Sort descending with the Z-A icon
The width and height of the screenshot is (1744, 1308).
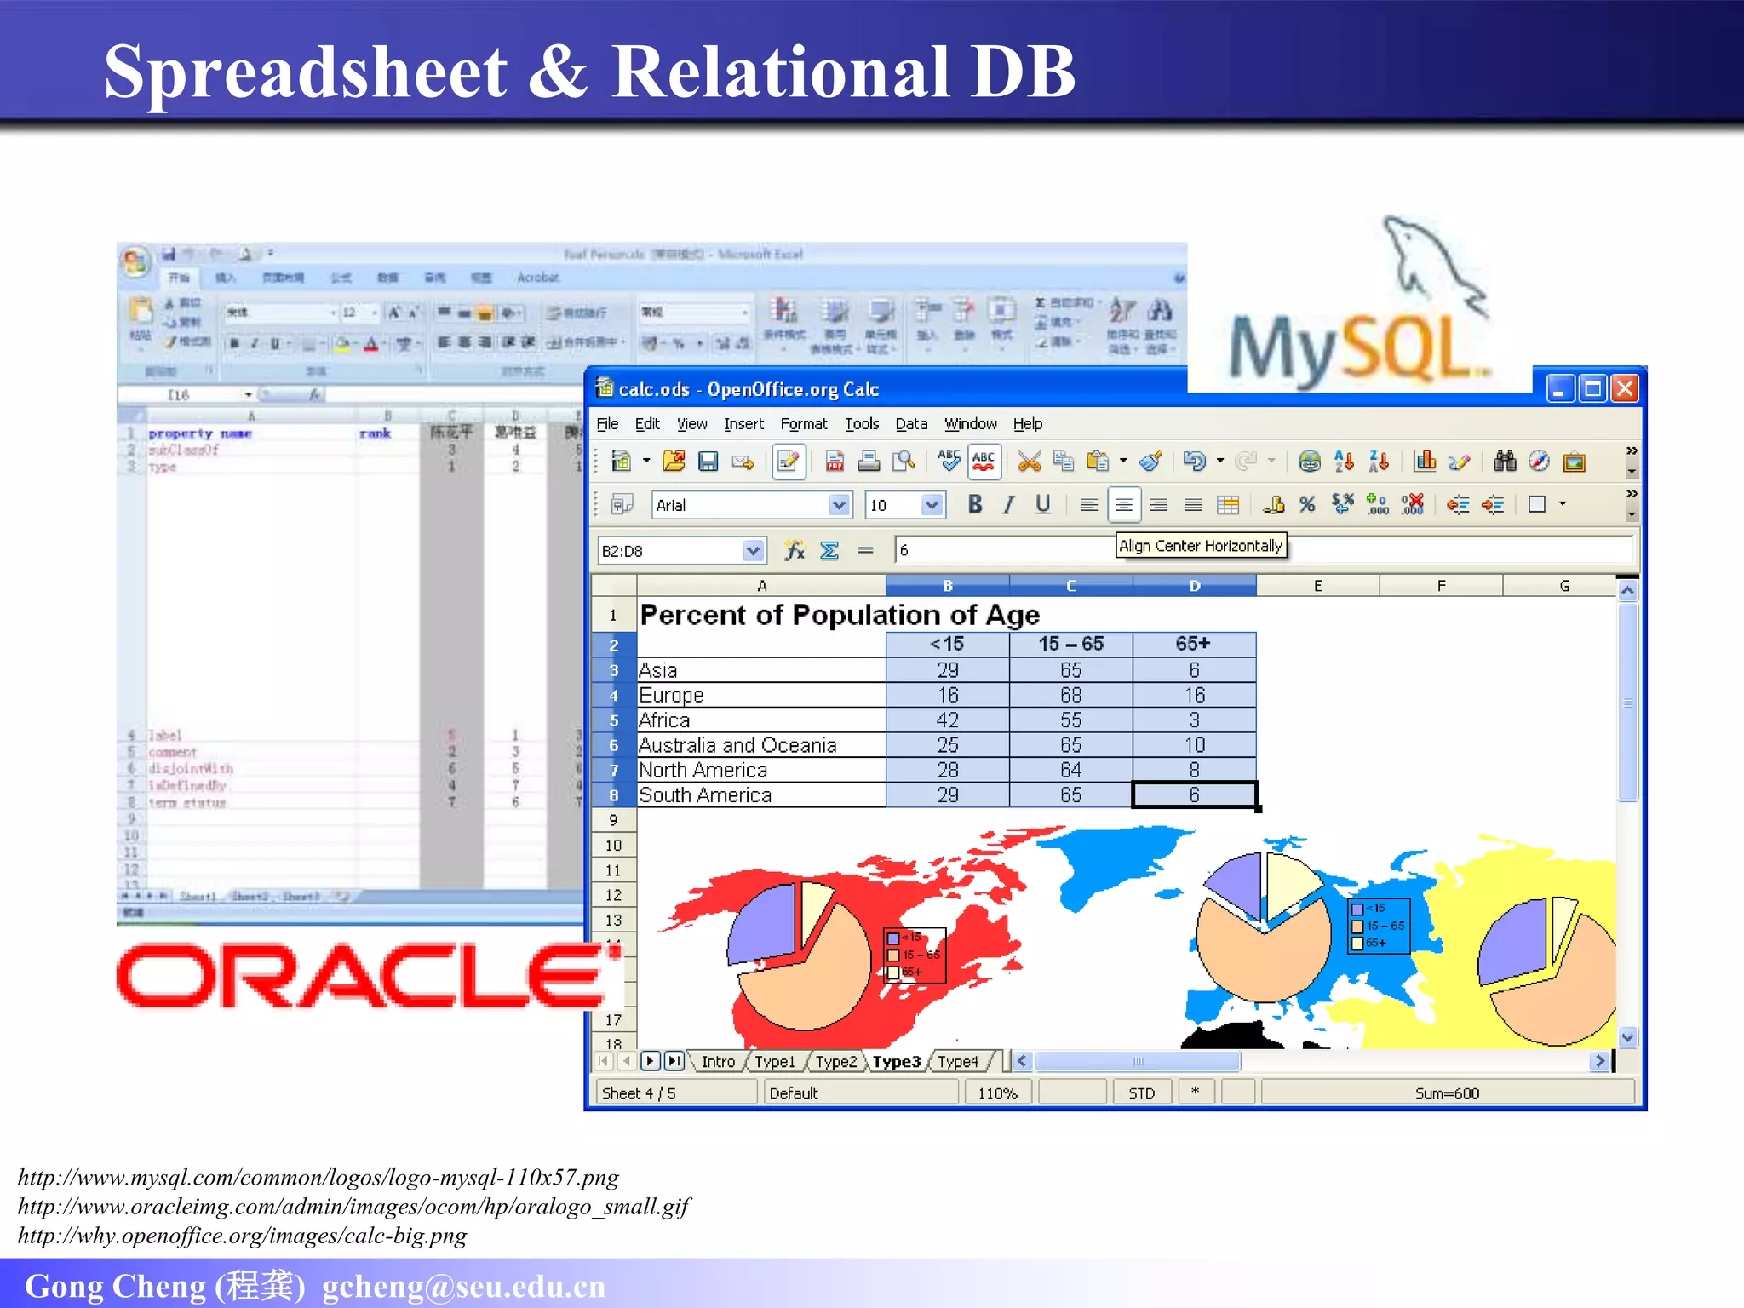1379,462
